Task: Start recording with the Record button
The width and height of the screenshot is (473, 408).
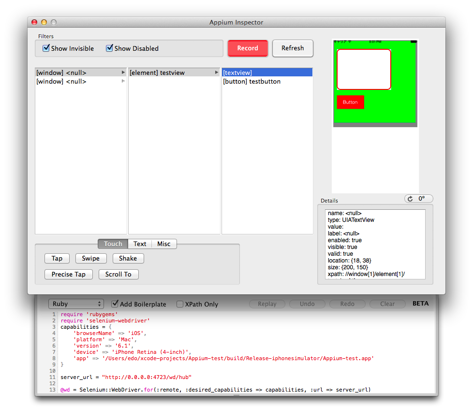Action: (x=247, y=48)
